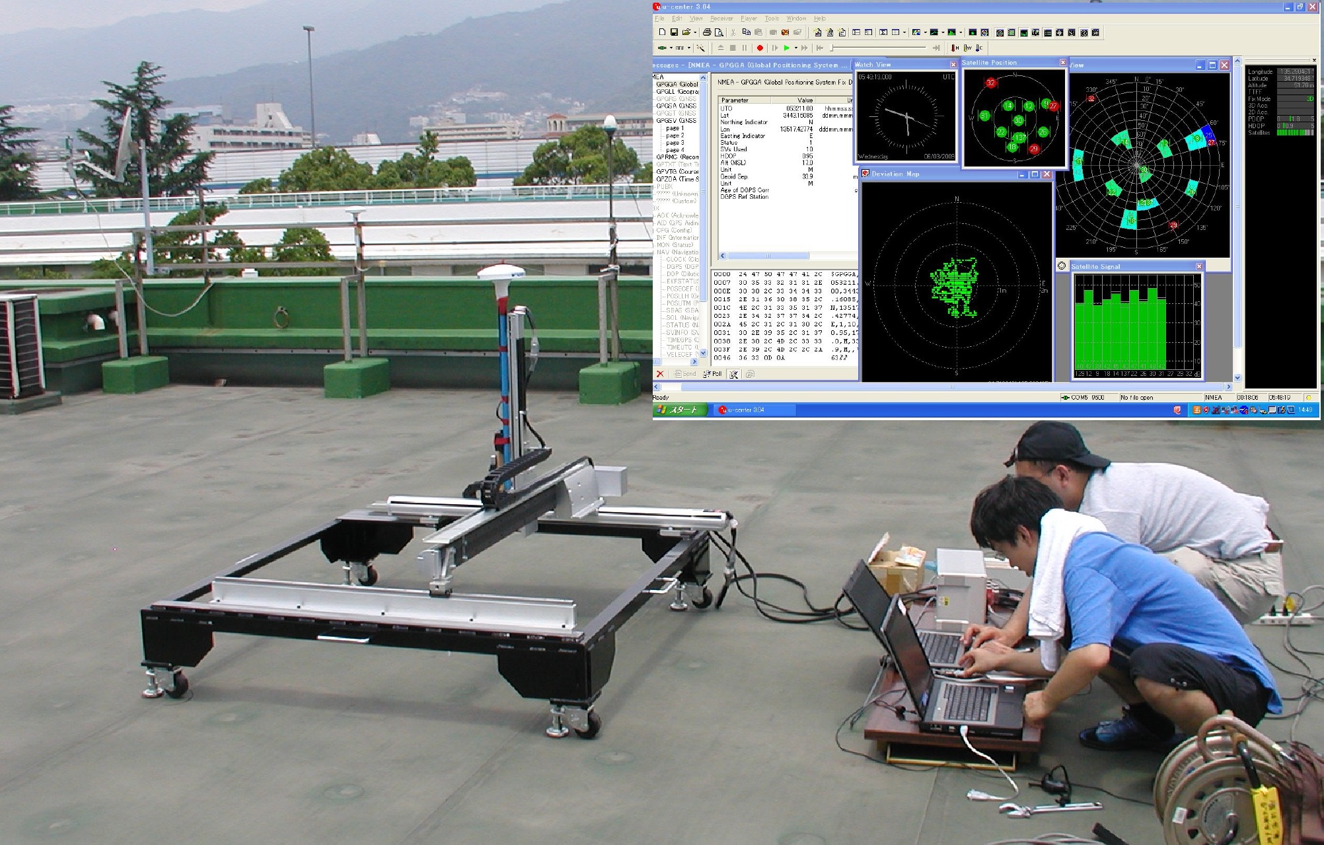Expand the Open file dropdown arrow
The height and width of the screenshot is (845, 1324).
695,32
